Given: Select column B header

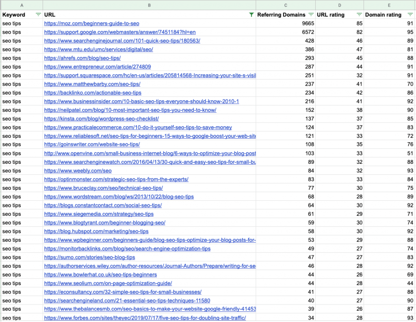Looking at the screenshot, I should coord(149,5).
